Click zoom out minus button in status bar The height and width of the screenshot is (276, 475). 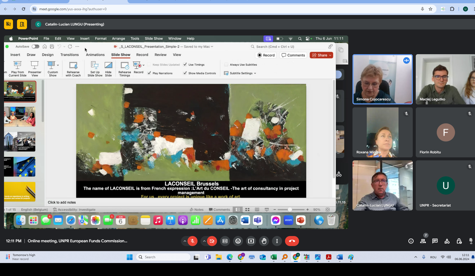pyautogui.click(x=275, y=210)
